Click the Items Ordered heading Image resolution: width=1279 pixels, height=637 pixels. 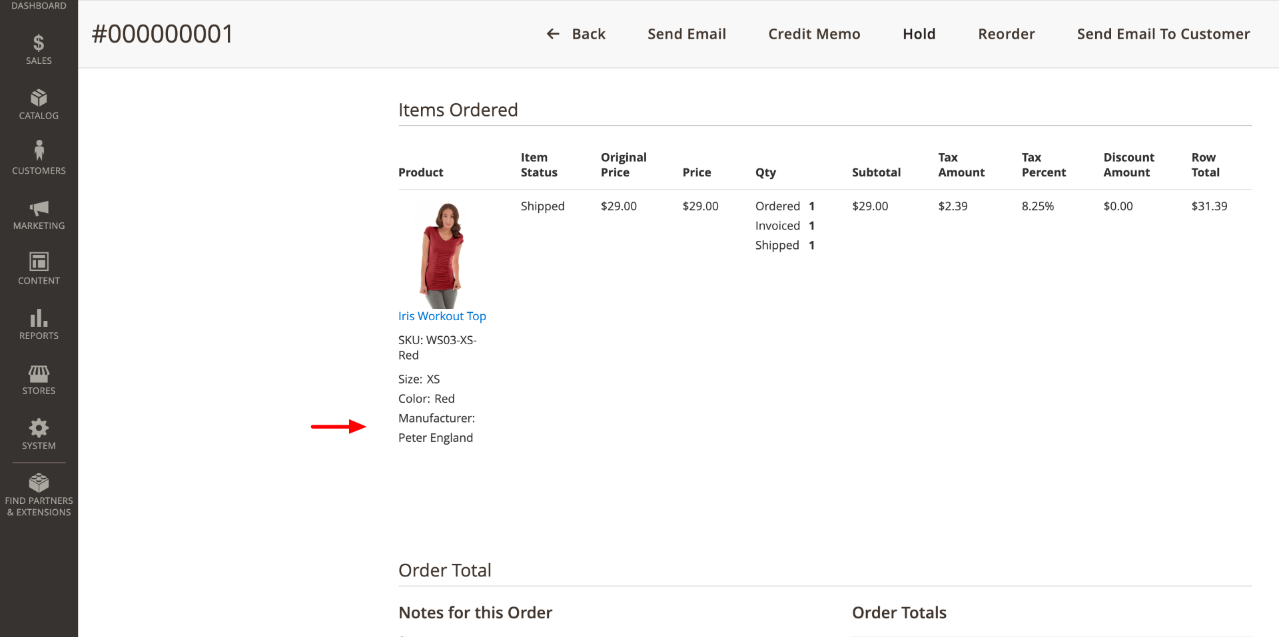pyautogui.click(x=458, y=110)
